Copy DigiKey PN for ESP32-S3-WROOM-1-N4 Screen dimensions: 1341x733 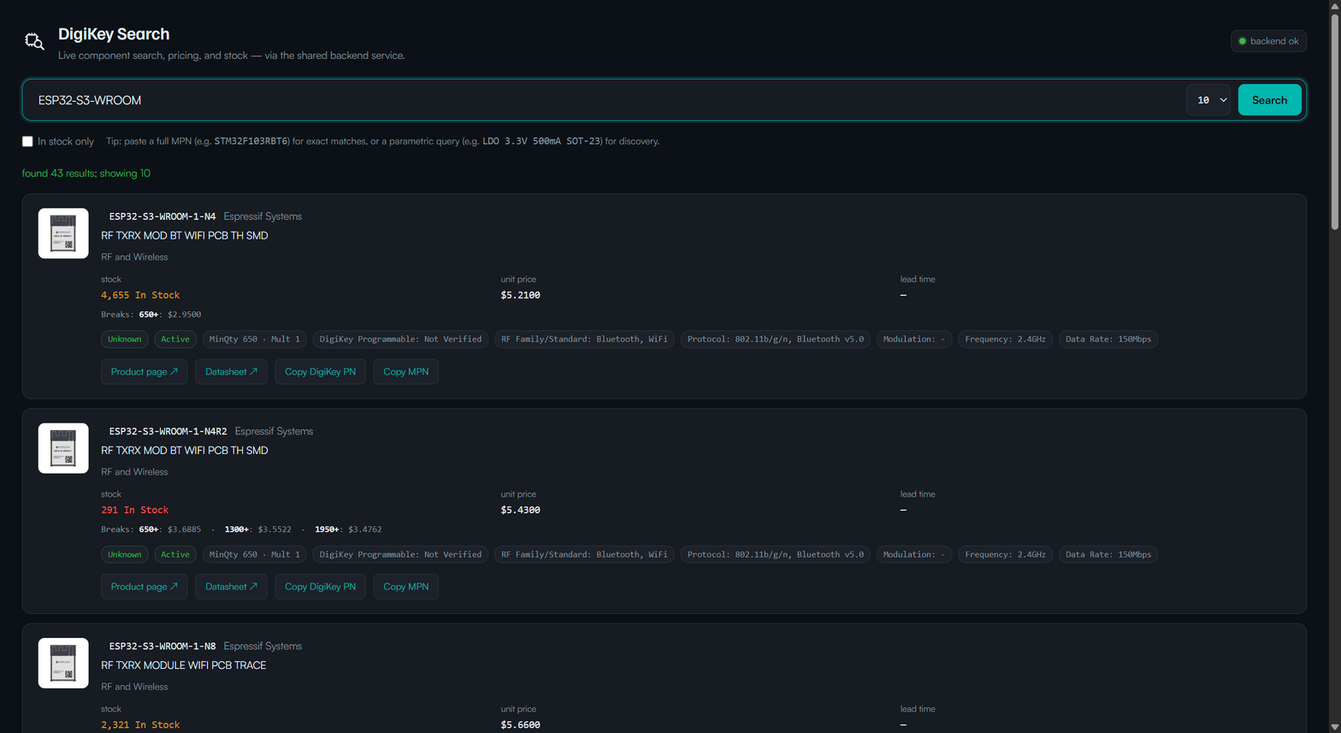click(320, 372)
